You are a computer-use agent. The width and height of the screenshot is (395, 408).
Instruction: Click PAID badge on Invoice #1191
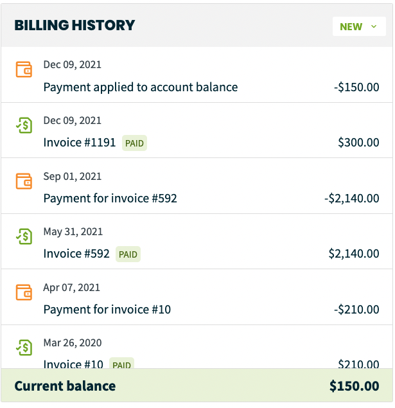tap(134, 143)
